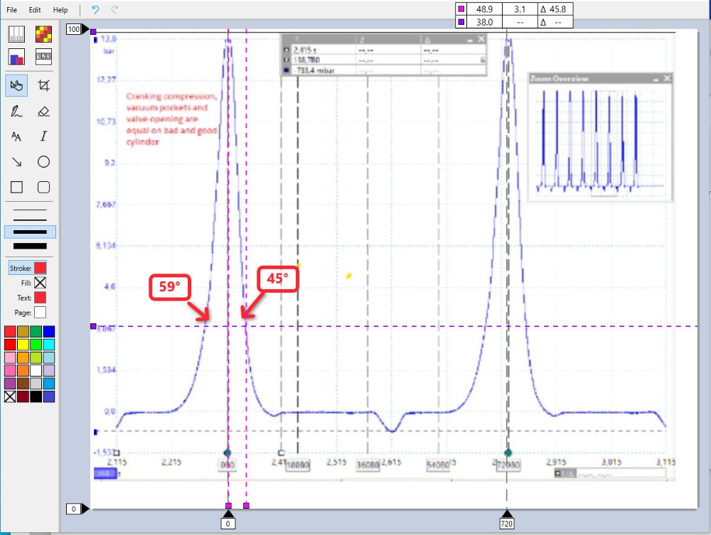Click the 720 degree marker on bottom ruler

tap(506, 523)
